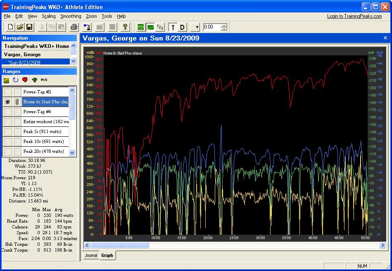Open the Smoothing menu

(x=71, y=16)
